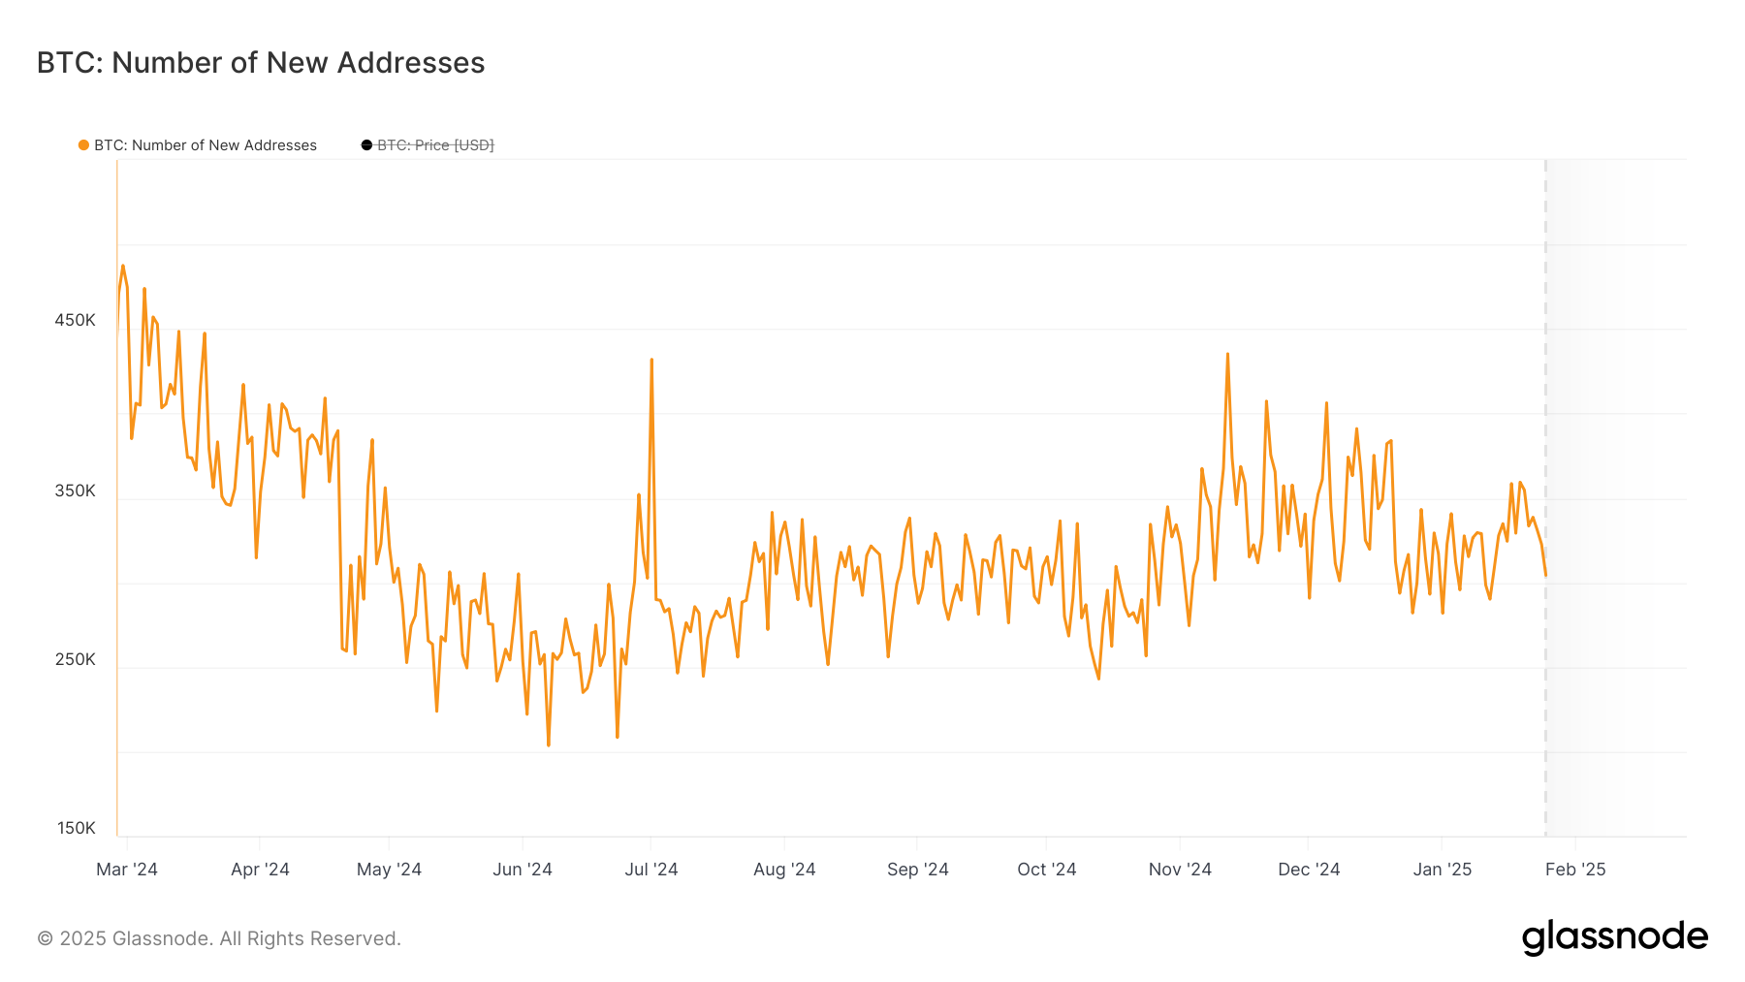Click the orange legend dot for New Addresses
Image resolution: width=1745 pixels, height=982 pixels.
pos(84,145)
